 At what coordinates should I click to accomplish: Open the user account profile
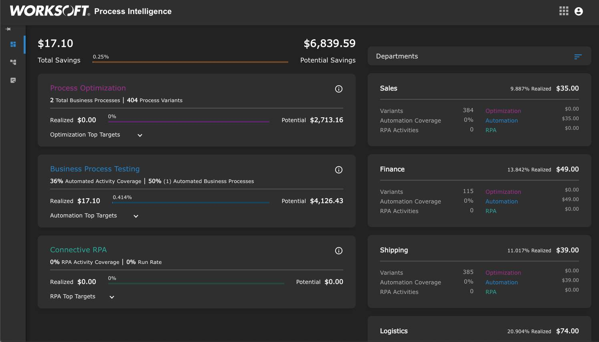tap(579, 11)
